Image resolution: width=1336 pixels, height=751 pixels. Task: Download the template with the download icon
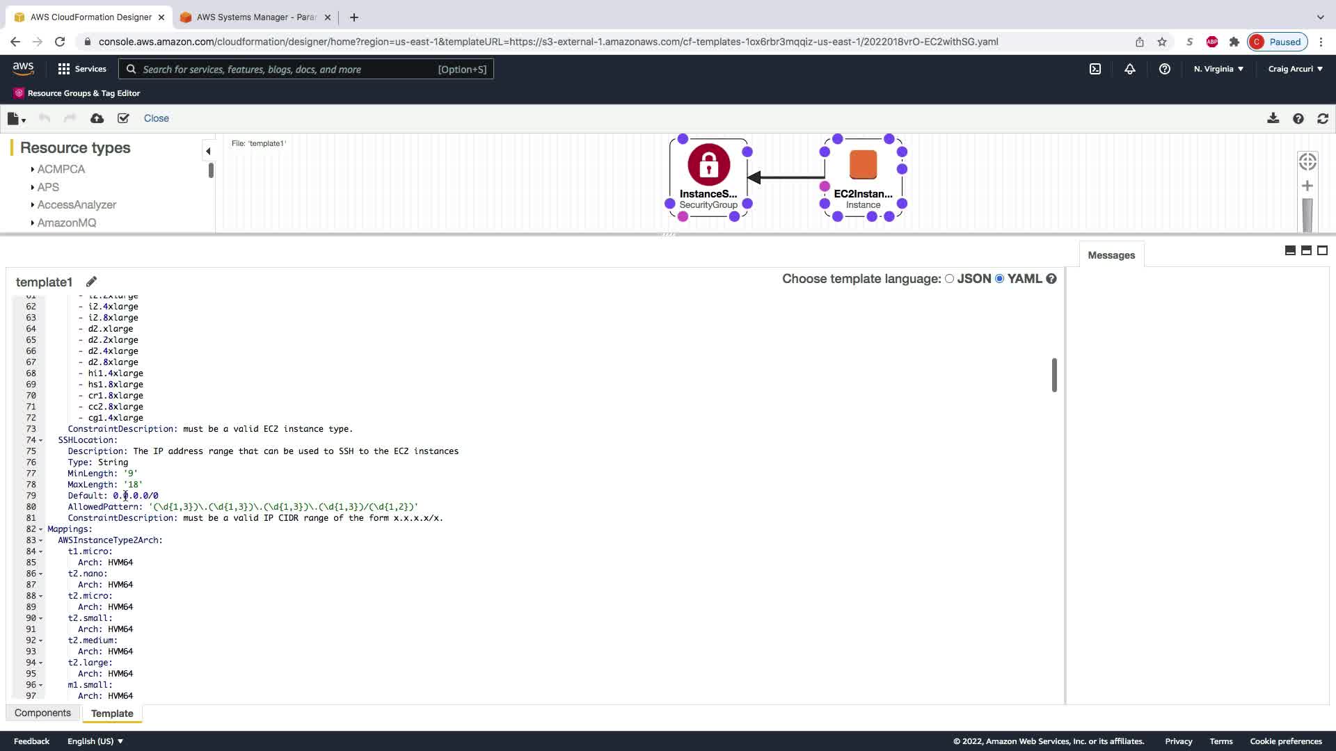tap(1273, 118)
